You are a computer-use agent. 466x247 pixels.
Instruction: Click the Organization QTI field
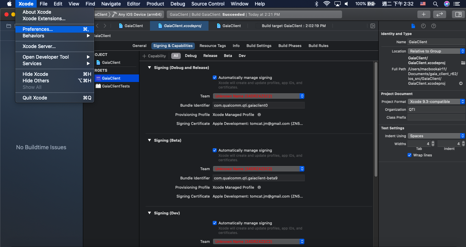tap(436, 109)
